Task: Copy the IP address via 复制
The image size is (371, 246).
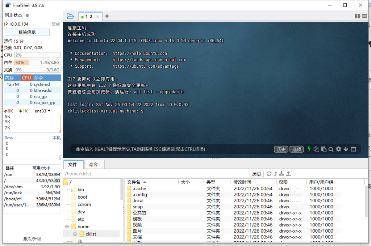Action: click(55, 24)
